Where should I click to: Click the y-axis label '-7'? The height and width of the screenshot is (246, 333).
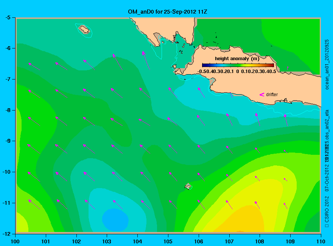pyautogui.click(x=8, y=79)
